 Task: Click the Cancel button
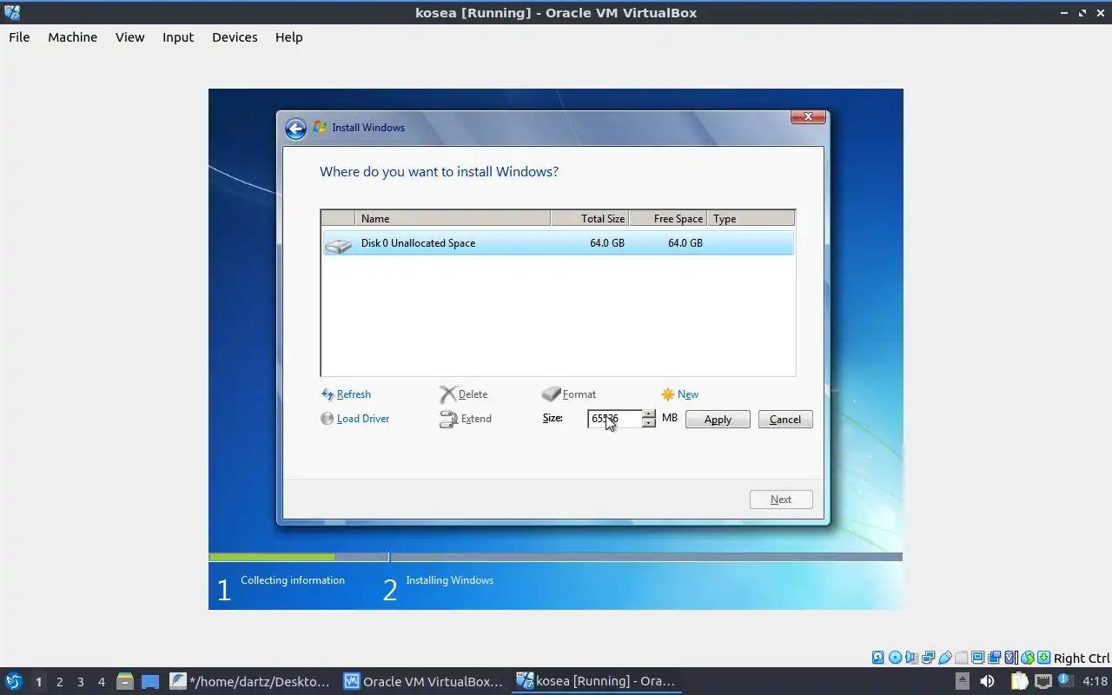pos(785,420)
